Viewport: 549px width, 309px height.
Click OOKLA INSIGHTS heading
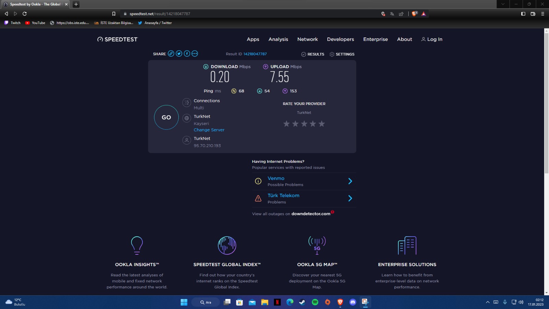(137, 265)
